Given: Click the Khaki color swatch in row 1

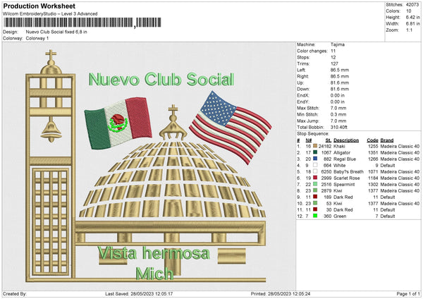Looking at the screenshot, I should [315, 146].
